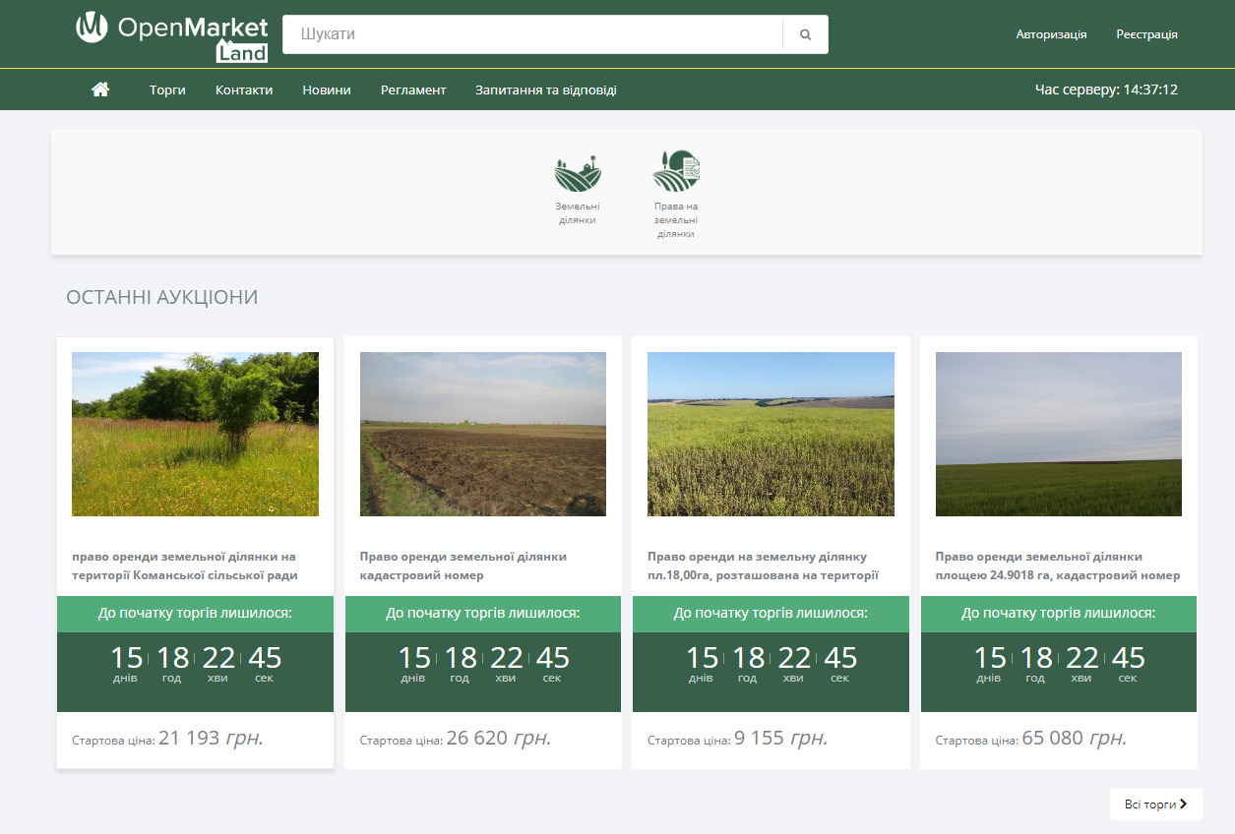1235x834 pixels.
Task: Open Запитання та відповіді page
Action: (546, 89)
